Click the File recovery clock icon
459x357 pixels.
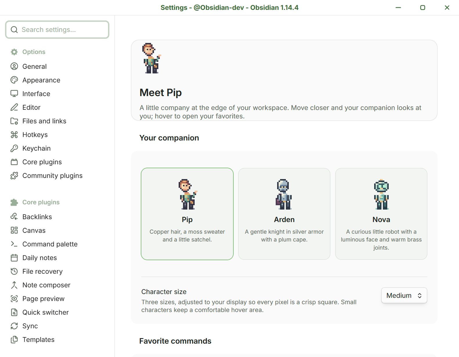click(x=14, y=271)
